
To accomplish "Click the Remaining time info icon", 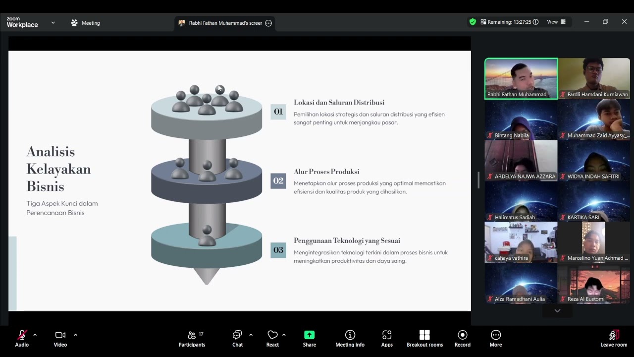I will point(535,22).
